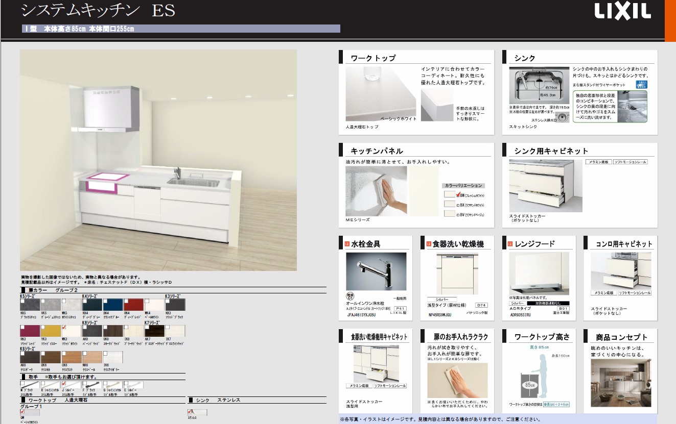Open the シンク用キャビネット drawer photo
This screenshot has width=676, height=424.
[x=546, y=186]
